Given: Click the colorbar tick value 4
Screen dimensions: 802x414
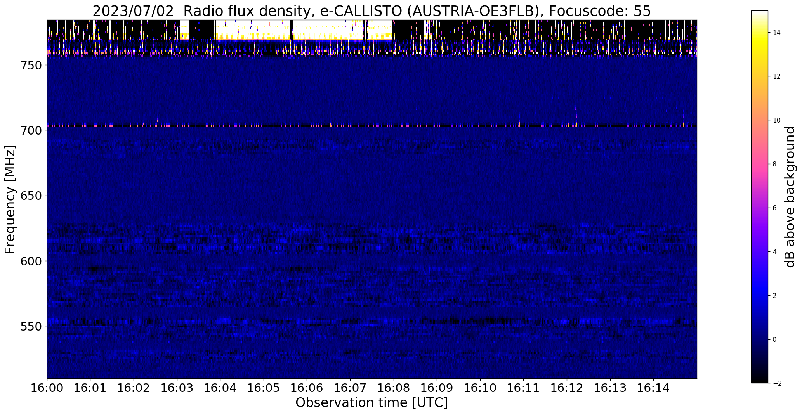Looking at the screenshot, I should [x=775, y=252].
